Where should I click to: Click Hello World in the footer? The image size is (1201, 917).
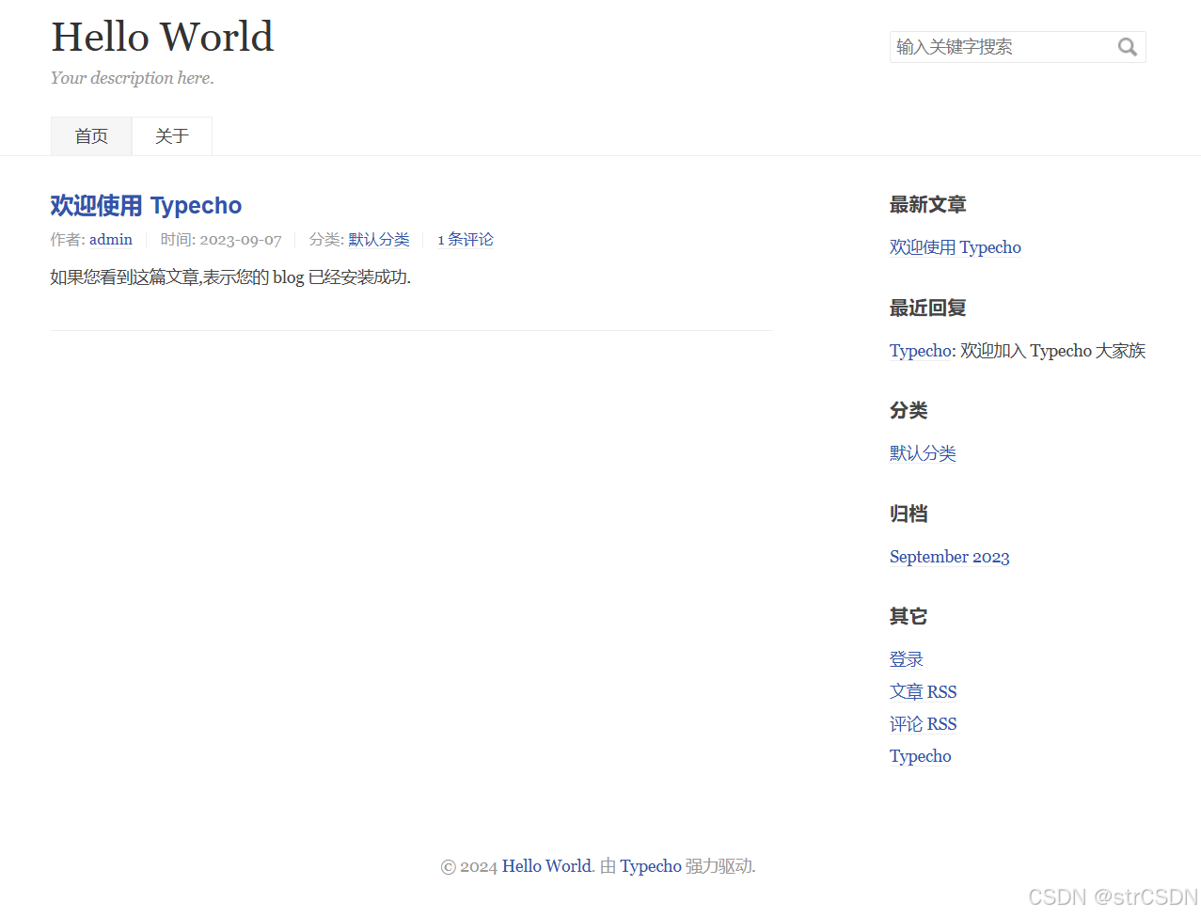546,866
